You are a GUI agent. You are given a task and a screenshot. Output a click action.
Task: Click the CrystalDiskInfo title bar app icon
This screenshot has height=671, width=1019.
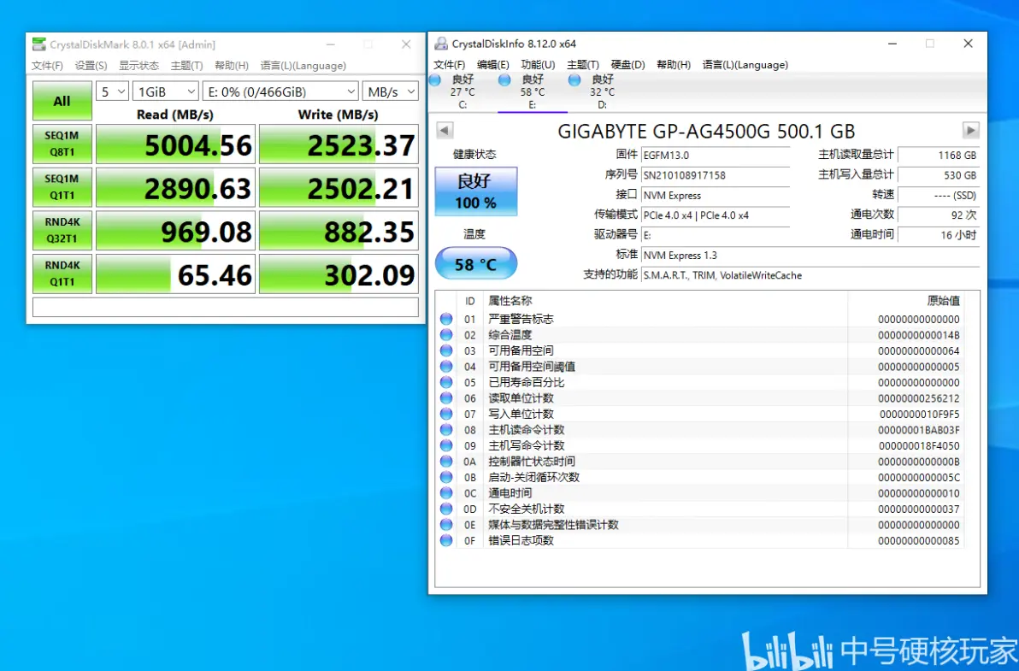click(441, 44)
